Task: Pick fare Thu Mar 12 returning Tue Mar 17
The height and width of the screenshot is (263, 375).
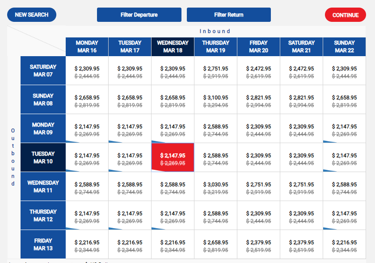Action: [x=130, y=215]
